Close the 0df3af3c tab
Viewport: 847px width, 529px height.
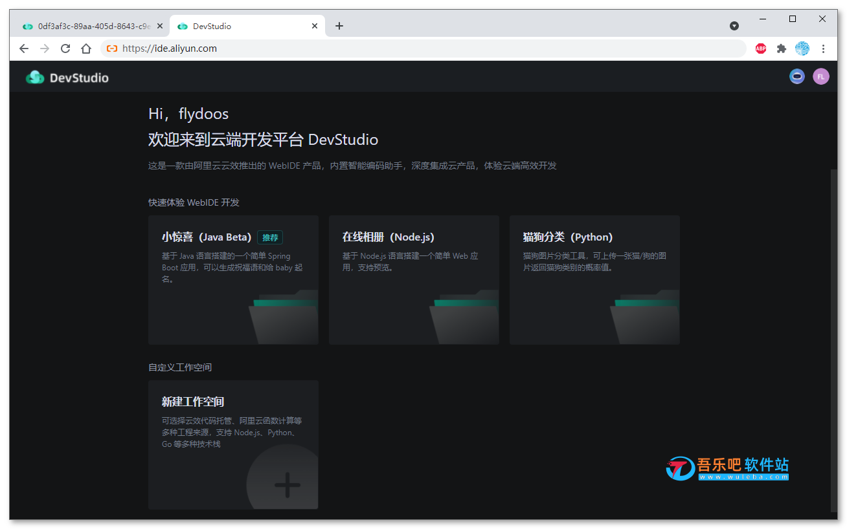tap(160, 27)
